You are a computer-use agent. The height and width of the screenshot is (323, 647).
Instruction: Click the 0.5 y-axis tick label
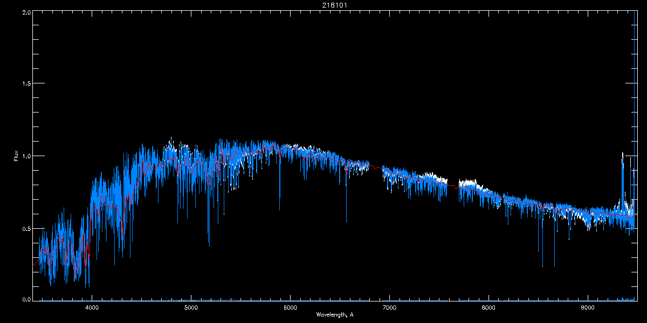[25, 228]
